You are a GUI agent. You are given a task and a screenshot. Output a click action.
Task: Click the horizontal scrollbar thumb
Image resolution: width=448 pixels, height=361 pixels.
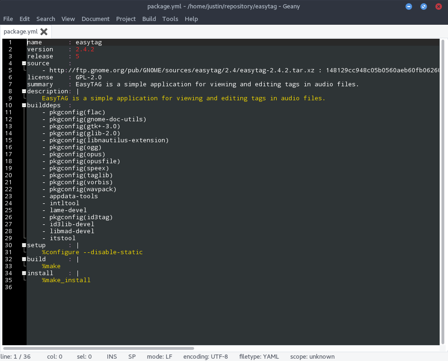[x=98, y=348]
